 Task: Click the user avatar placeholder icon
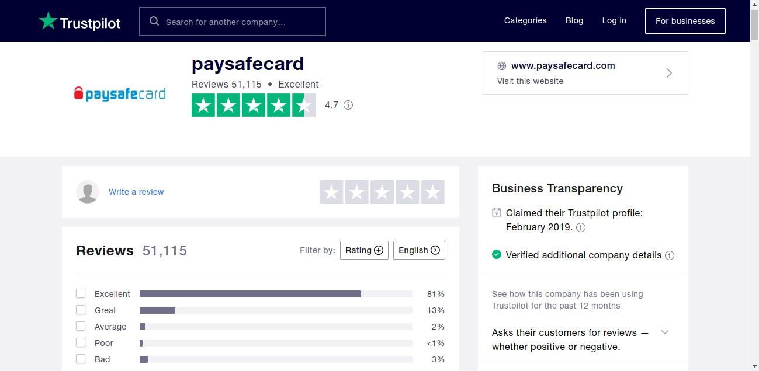click(x=88, y=192)
